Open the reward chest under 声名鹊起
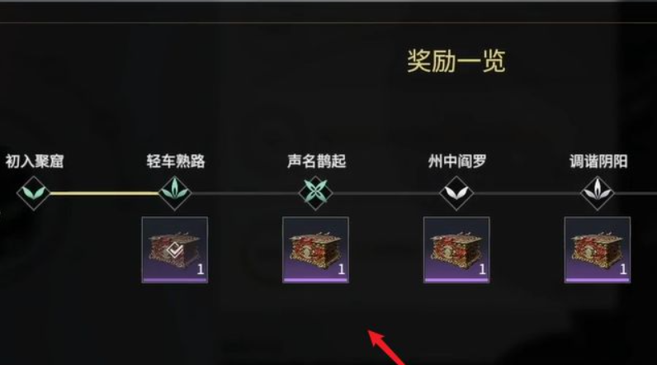The image size is (657, 365). pos(315,249)
